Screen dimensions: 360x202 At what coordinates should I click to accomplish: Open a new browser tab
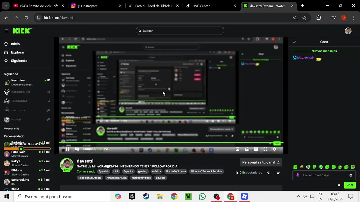pos(302,6)
